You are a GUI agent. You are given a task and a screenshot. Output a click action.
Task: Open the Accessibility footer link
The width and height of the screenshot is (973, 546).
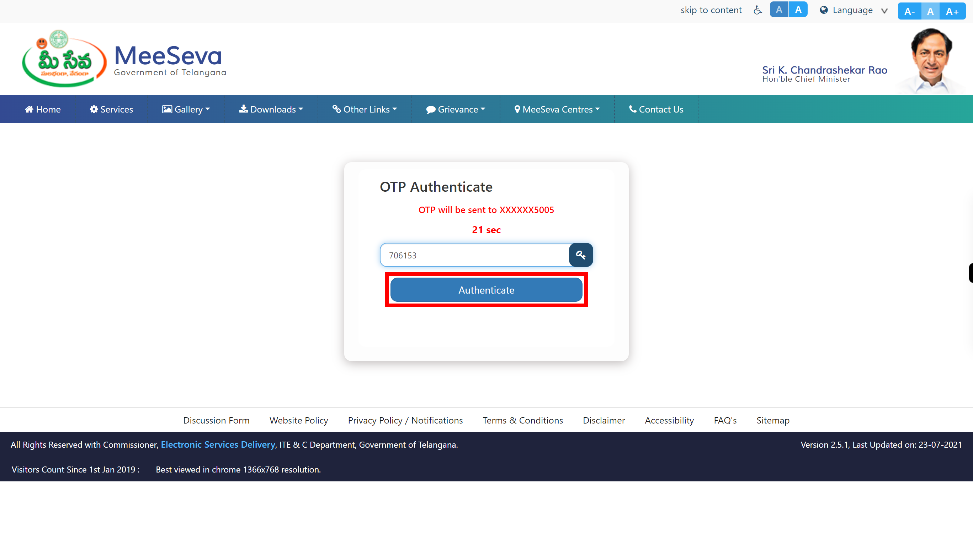pos(669,420)
